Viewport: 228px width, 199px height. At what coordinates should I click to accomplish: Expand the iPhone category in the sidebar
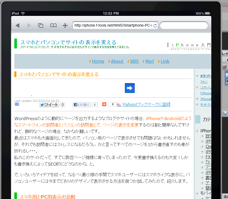198,131
